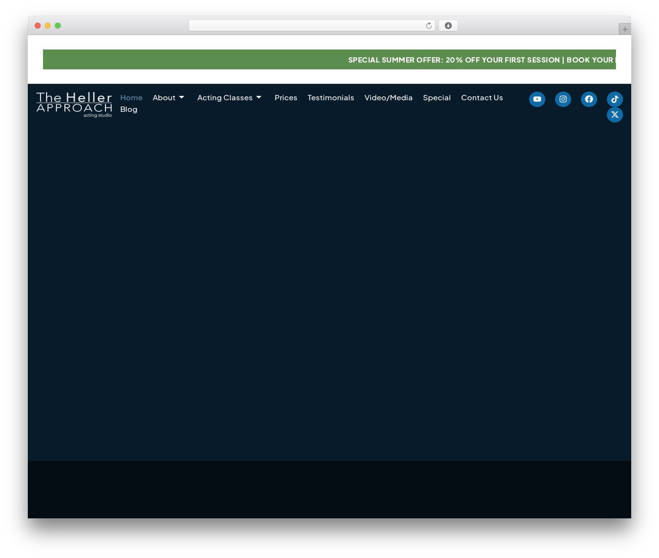Screen dimensions: 659x558
Task: Open the Blog page link
Action: pos(129,109)
